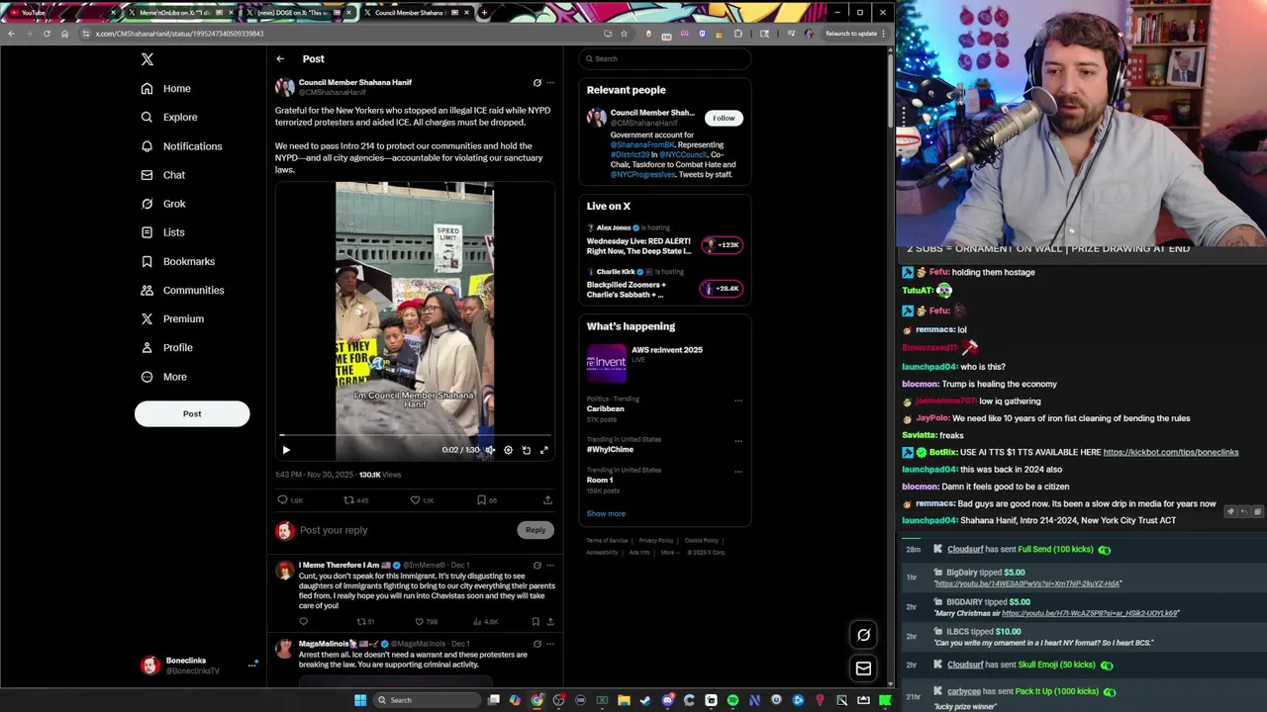Screen dimensions: 1267x712
Task: Open Steam from taskbar
Action: pyautogui.click(x=645, y=700)
